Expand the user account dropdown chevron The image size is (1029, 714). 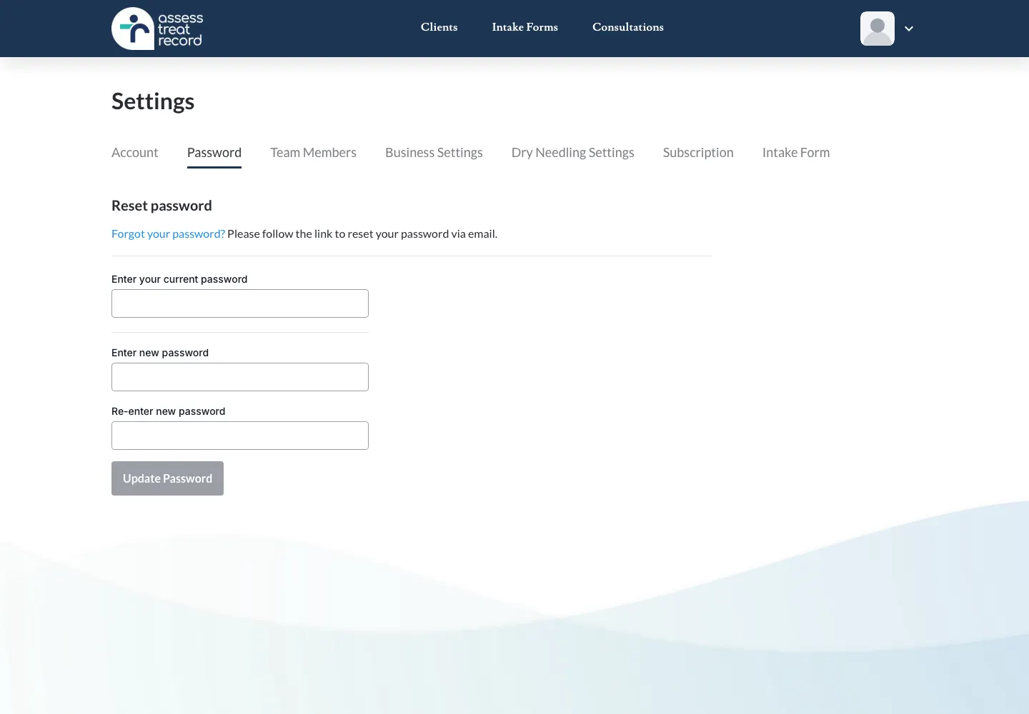pyautogui.click(x=909, y=29)
